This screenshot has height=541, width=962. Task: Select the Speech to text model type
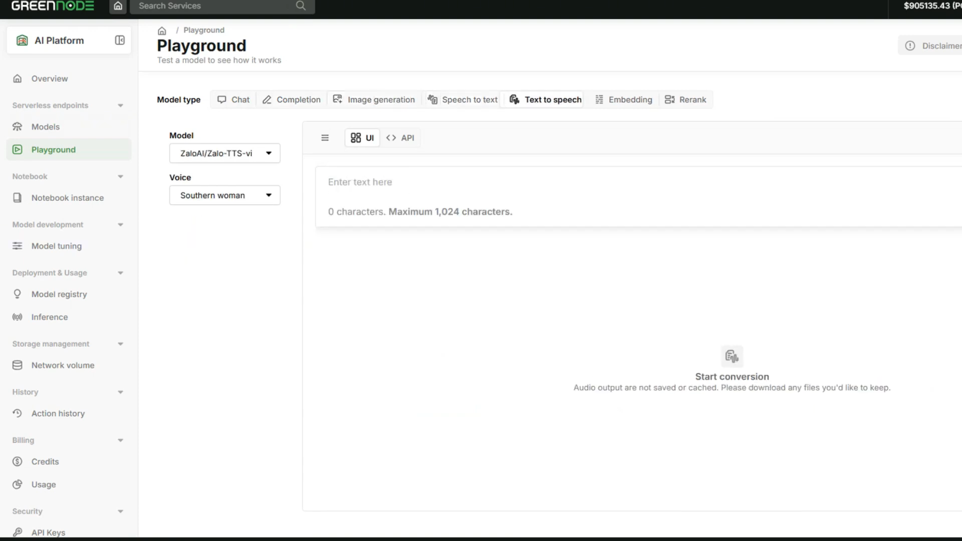[462, 100]
